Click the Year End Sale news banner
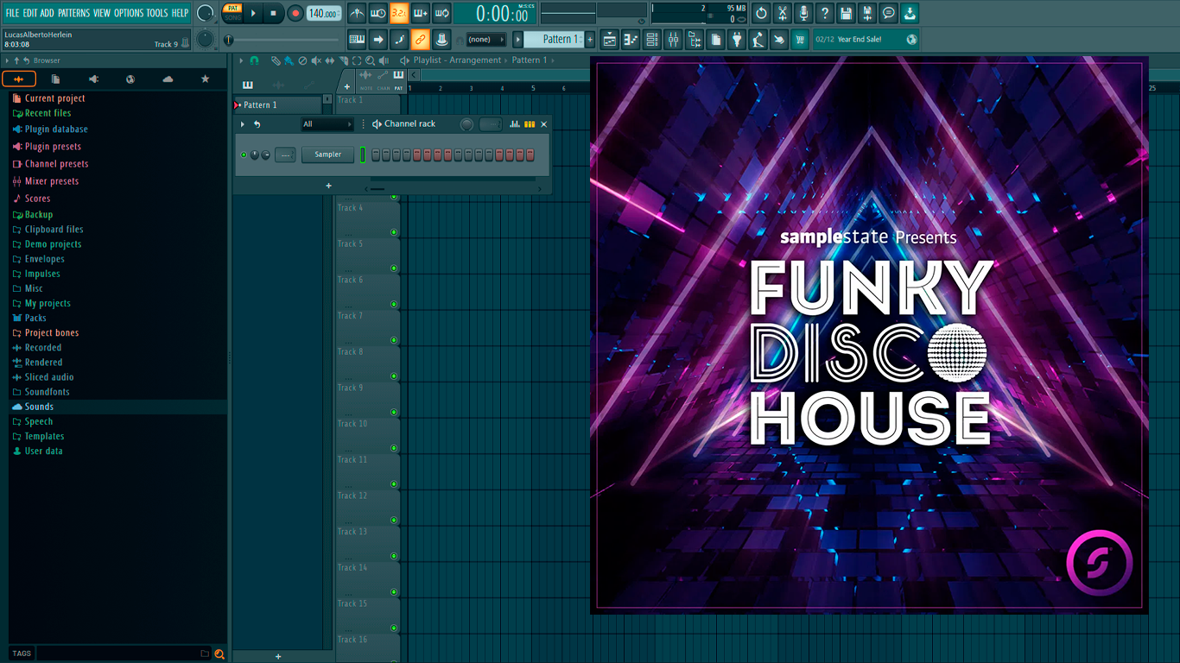Screen dimensions: 1180x663 pos(866,40)
